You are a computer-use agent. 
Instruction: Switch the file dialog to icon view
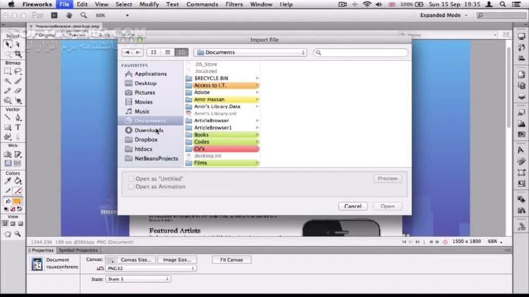[154, 52]
